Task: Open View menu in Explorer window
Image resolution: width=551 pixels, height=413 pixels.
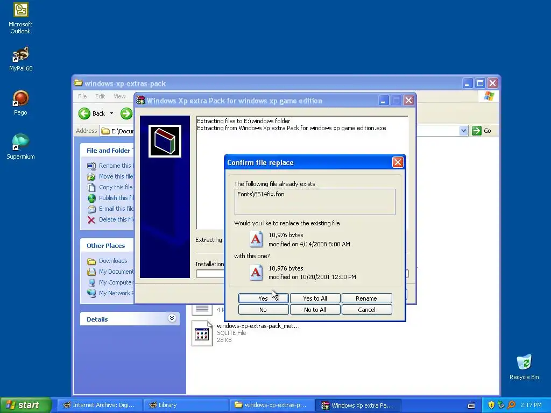Action: 119,96
